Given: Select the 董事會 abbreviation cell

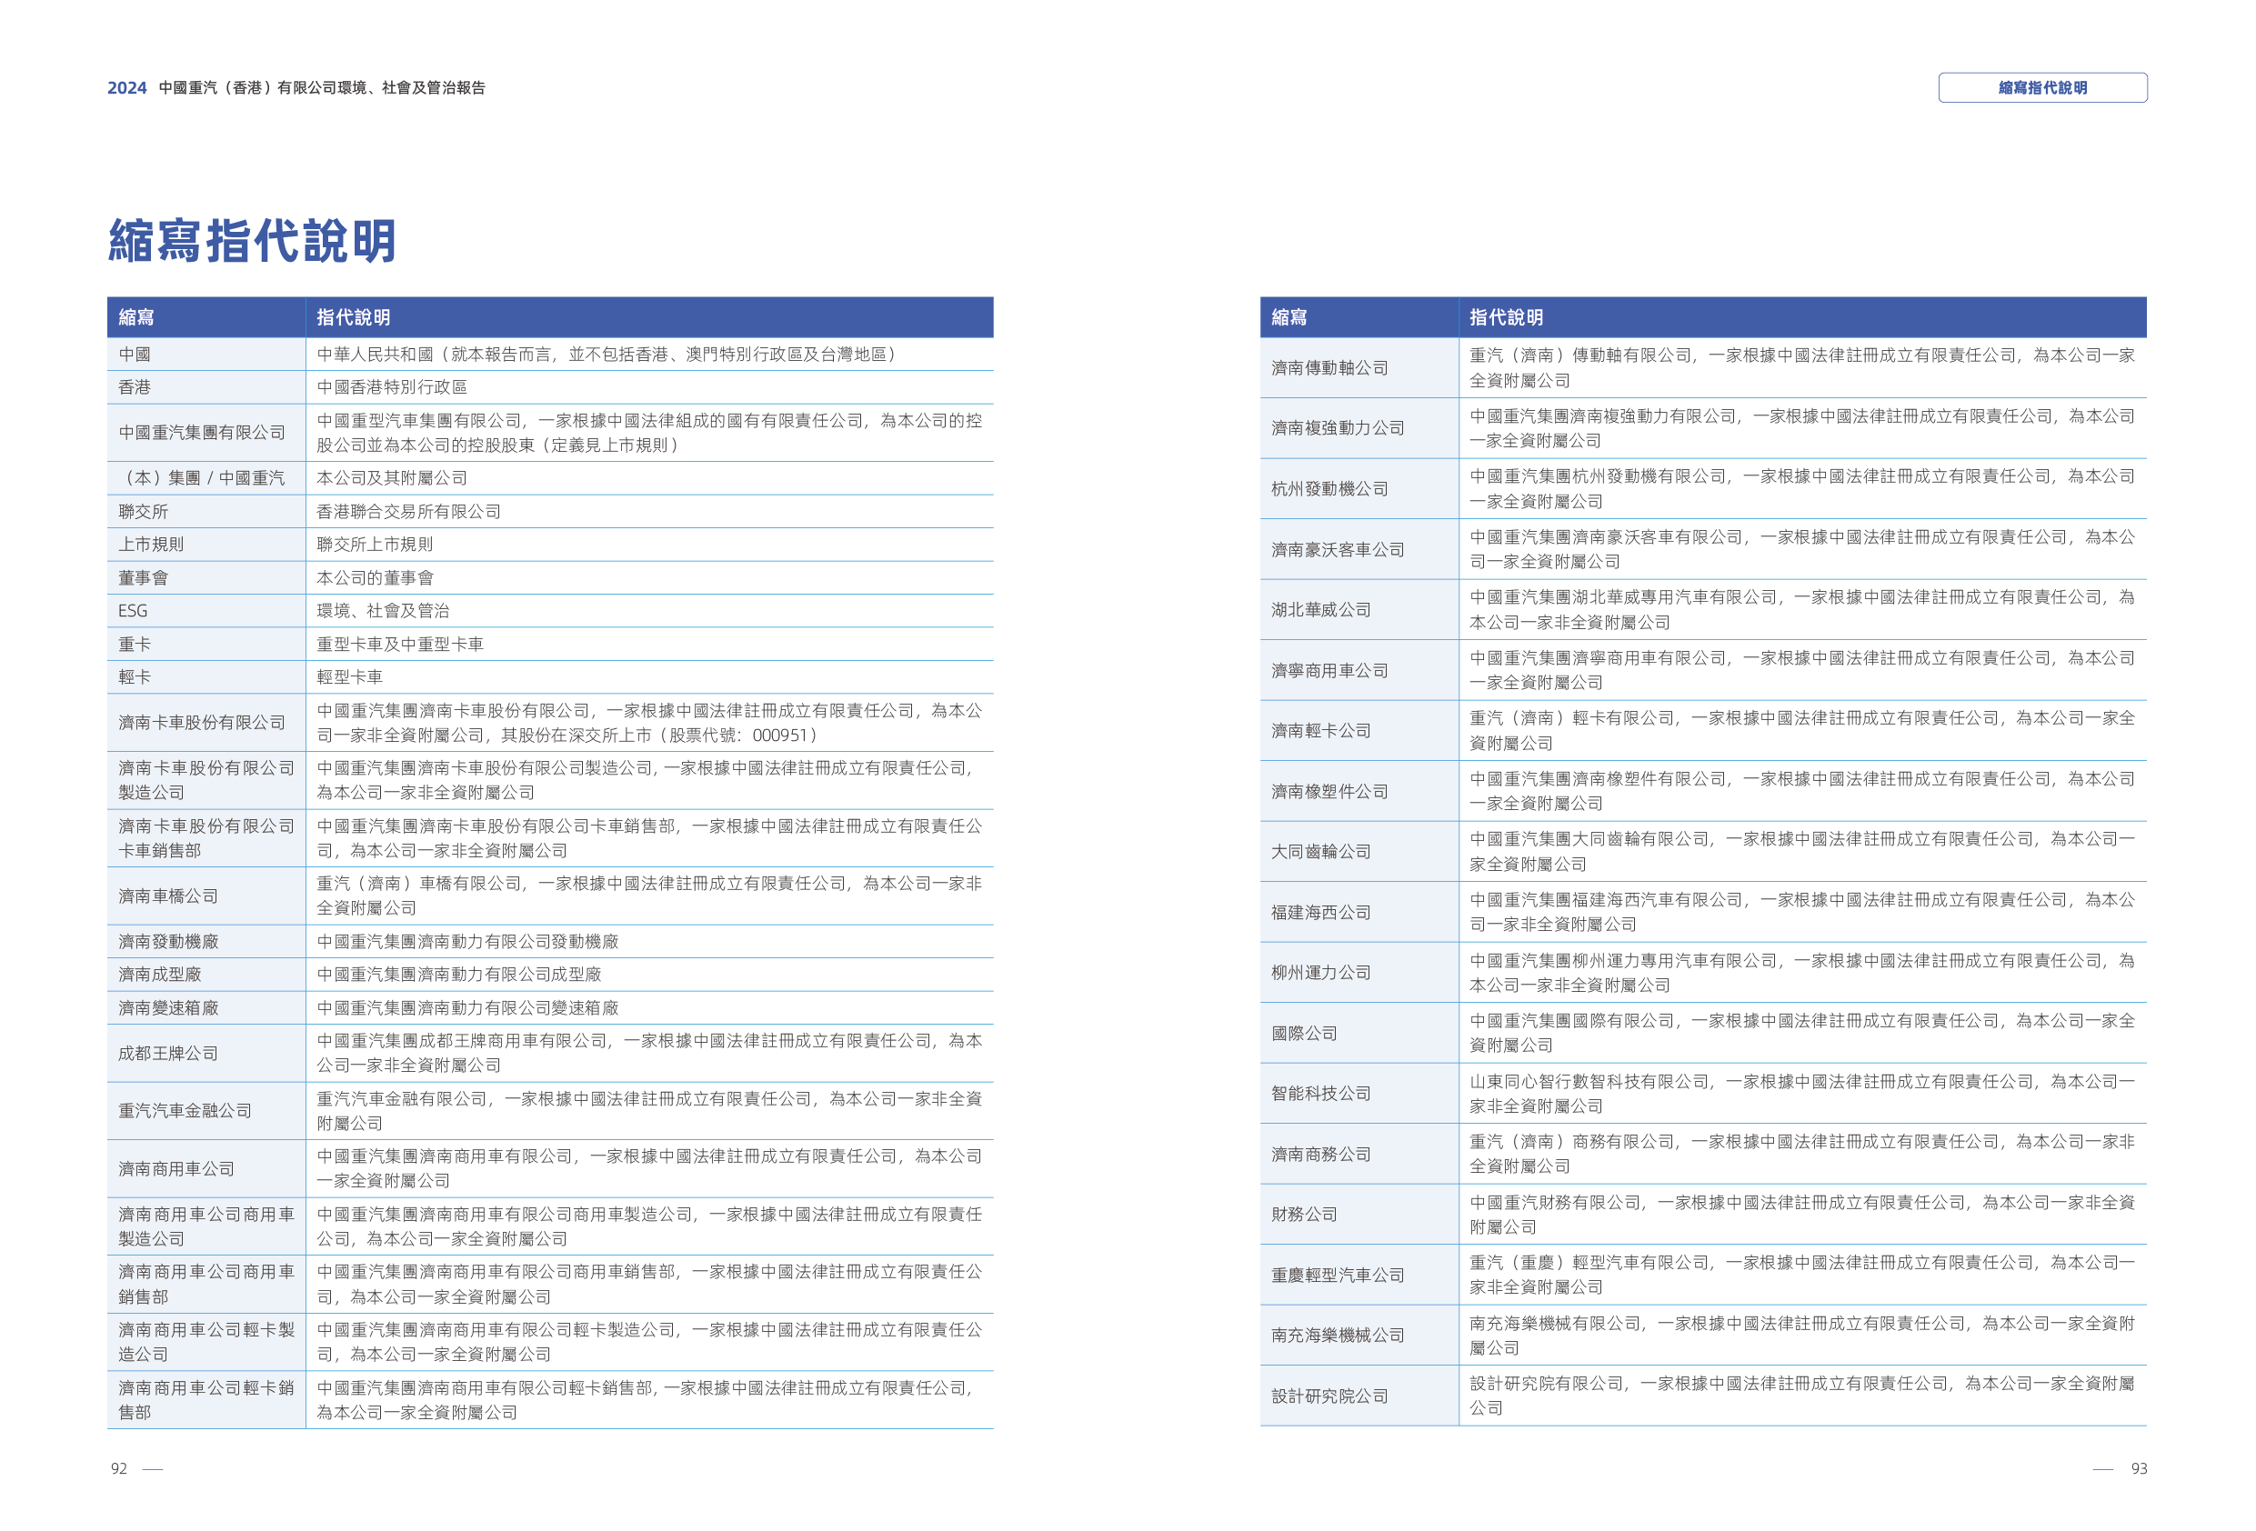Looking at the screenshot, I should [144, 577].
